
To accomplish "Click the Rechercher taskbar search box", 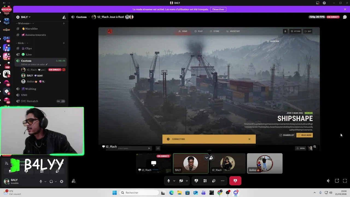I will pos(139,193).
